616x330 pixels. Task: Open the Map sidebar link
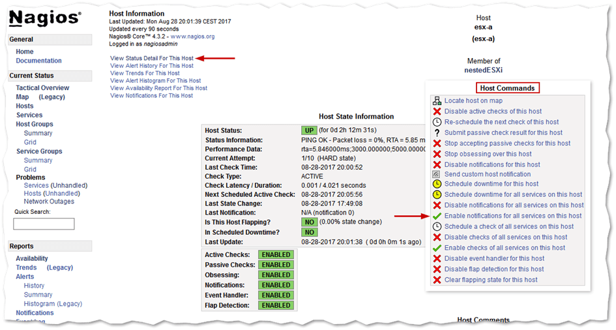(22, 97)
